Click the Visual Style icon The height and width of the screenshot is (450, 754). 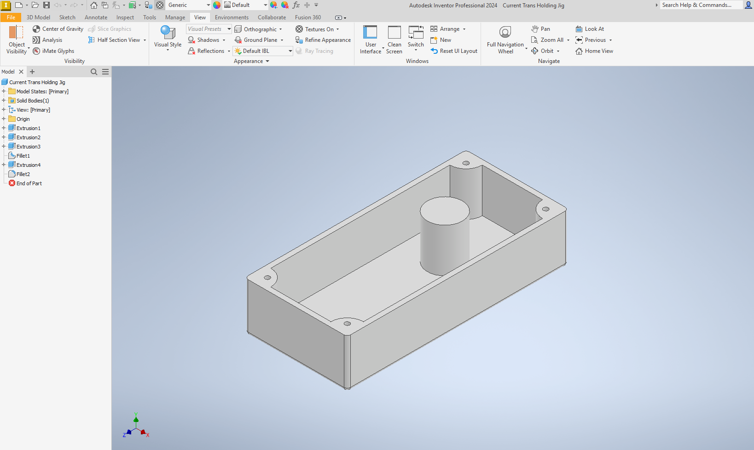coord(168,33)
